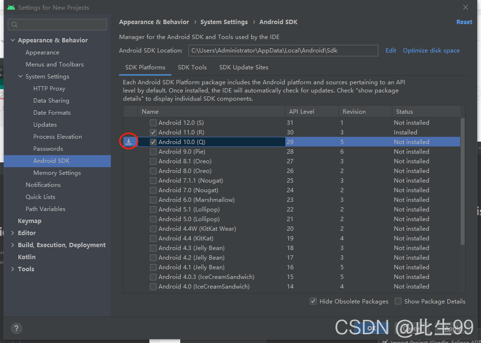481x343 pixels.
Task: Select Android SDK in settings tree
Action: tap(57, 161)
